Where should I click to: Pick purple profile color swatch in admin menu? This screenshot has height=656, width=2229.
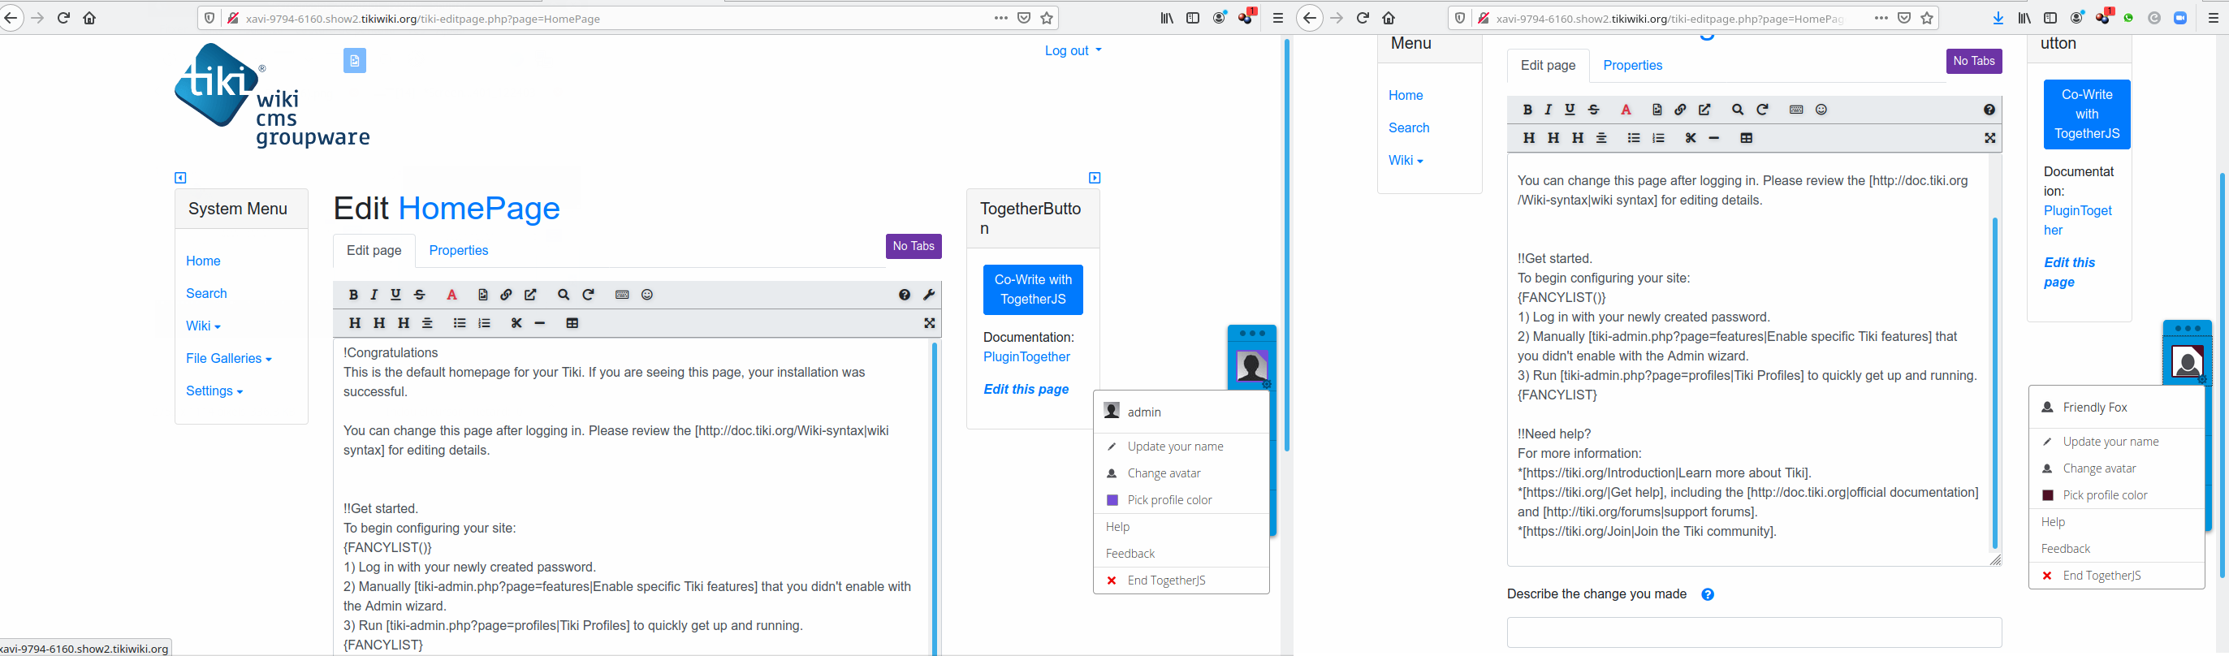point(1112,500)
